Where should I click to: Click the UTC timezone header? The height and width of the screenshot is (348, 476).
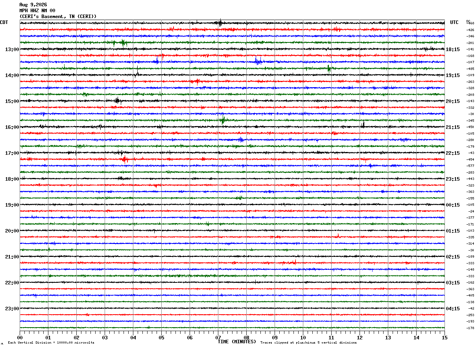click(x=454, y=22)
